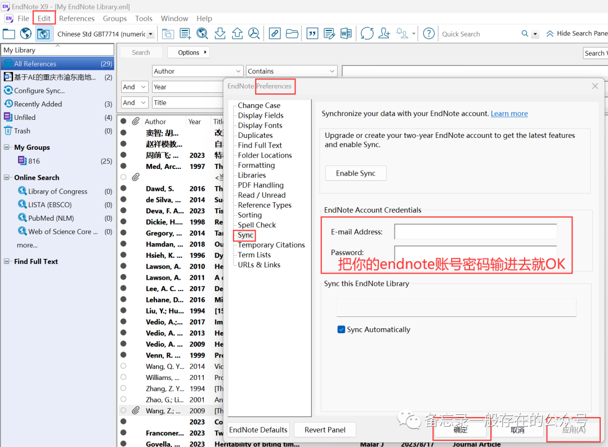Open the File menu
The height and width of the screenshot is (447, 608).
[23, 19]
